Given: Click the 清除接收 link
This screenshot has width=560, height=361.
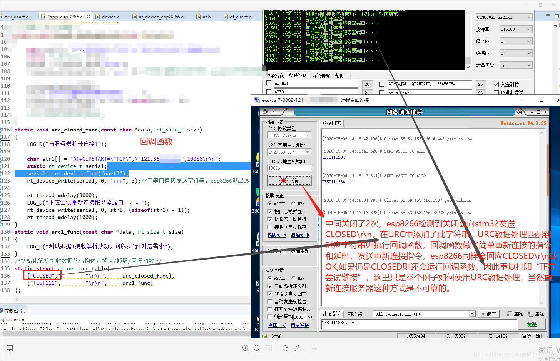Looking at the screenshot, I should pyautogui.click(x=300, y=235).
